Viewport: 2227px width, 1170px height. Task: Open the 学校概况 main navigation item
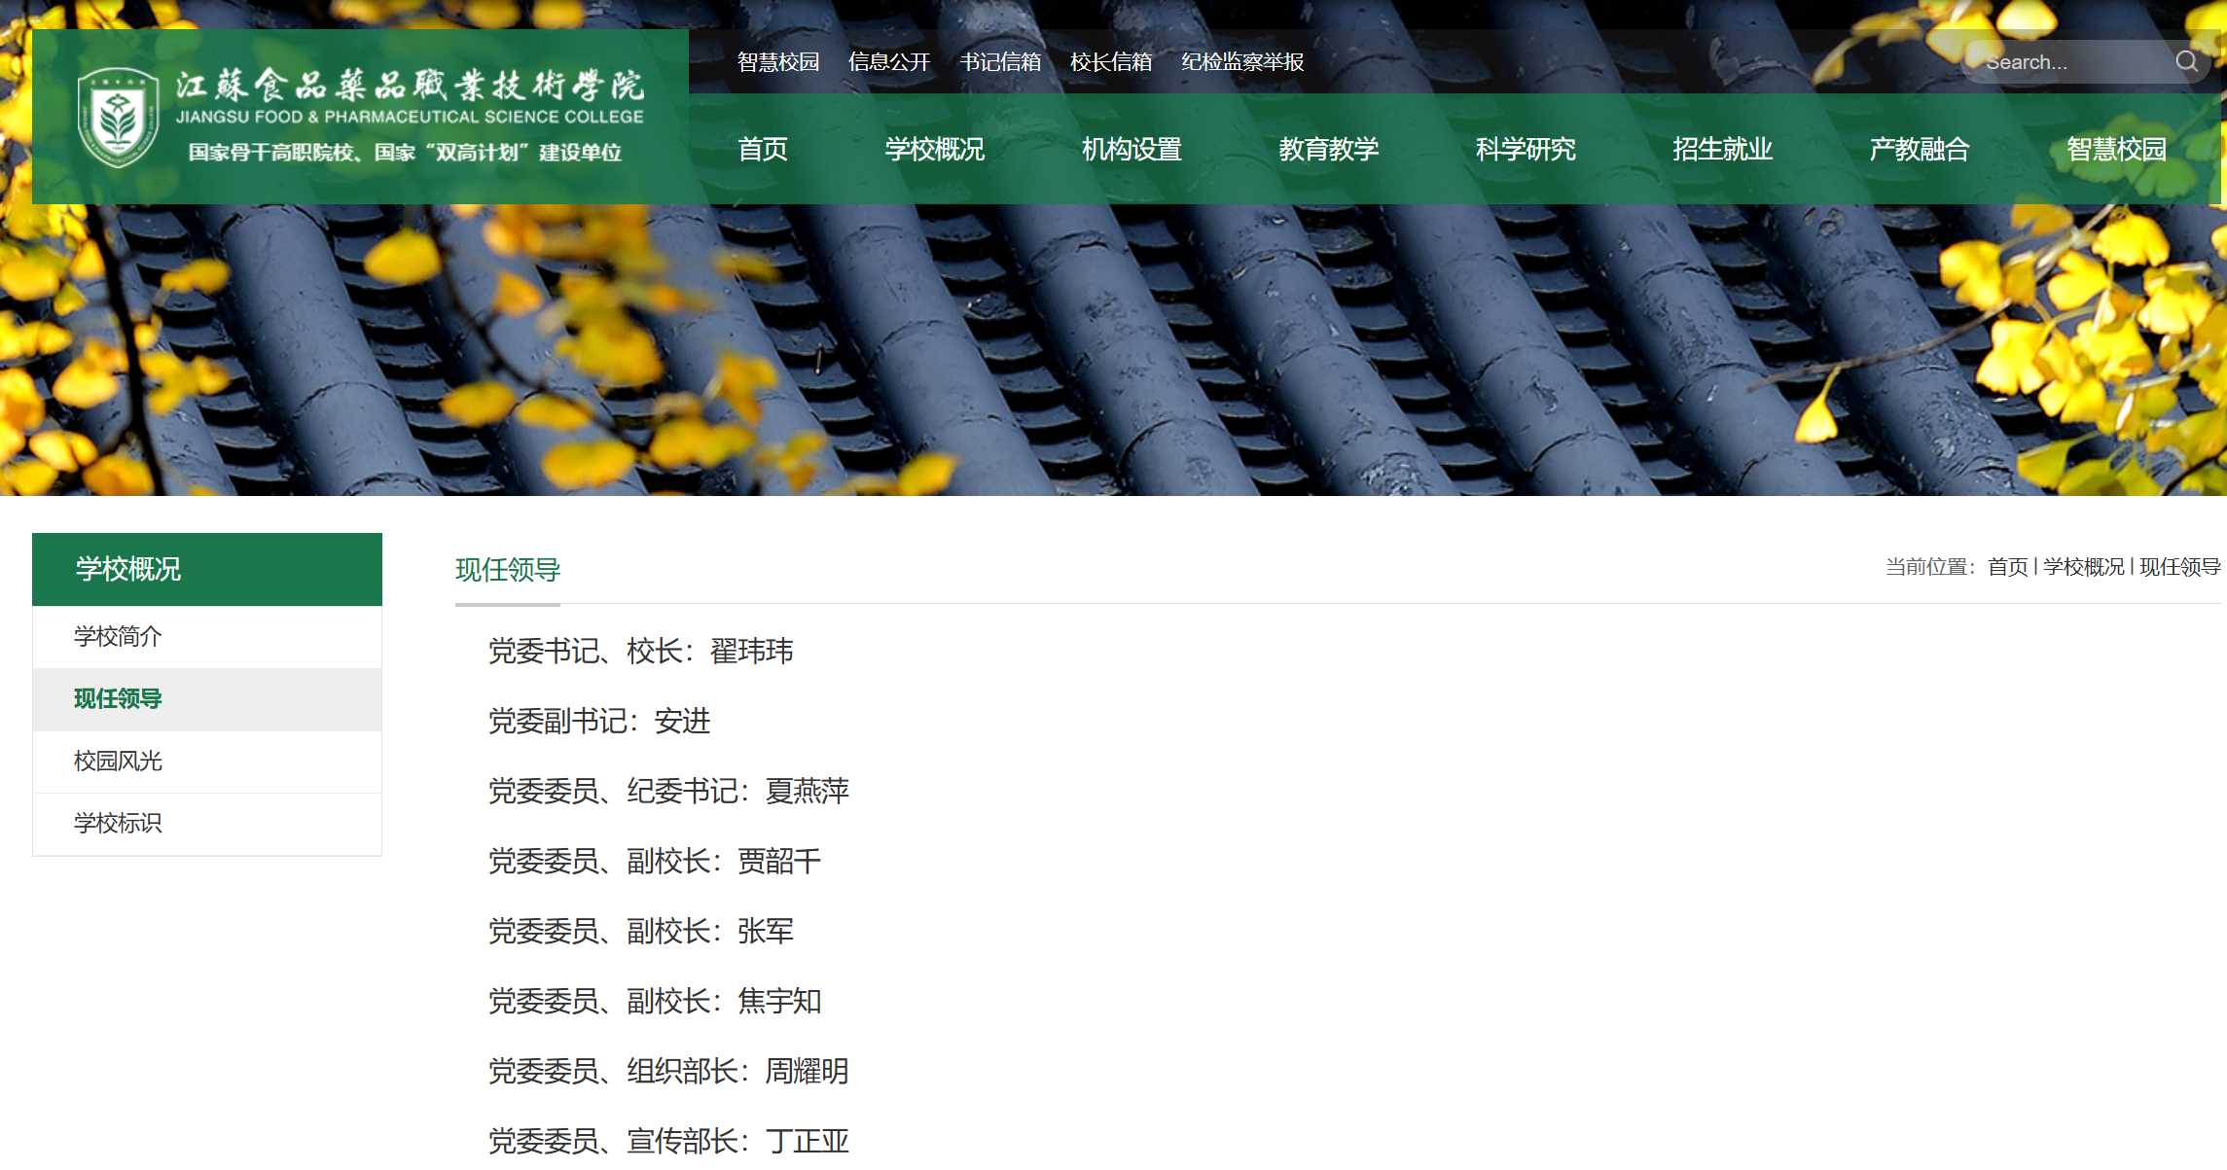point(934,149)
